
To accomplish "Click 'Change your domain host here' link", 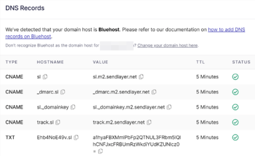I will [167, 45].
